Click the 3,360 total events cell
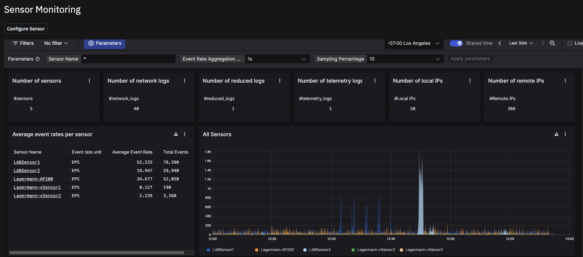The height and width of the screenshot is (257, 583). [x=170, y=196]
